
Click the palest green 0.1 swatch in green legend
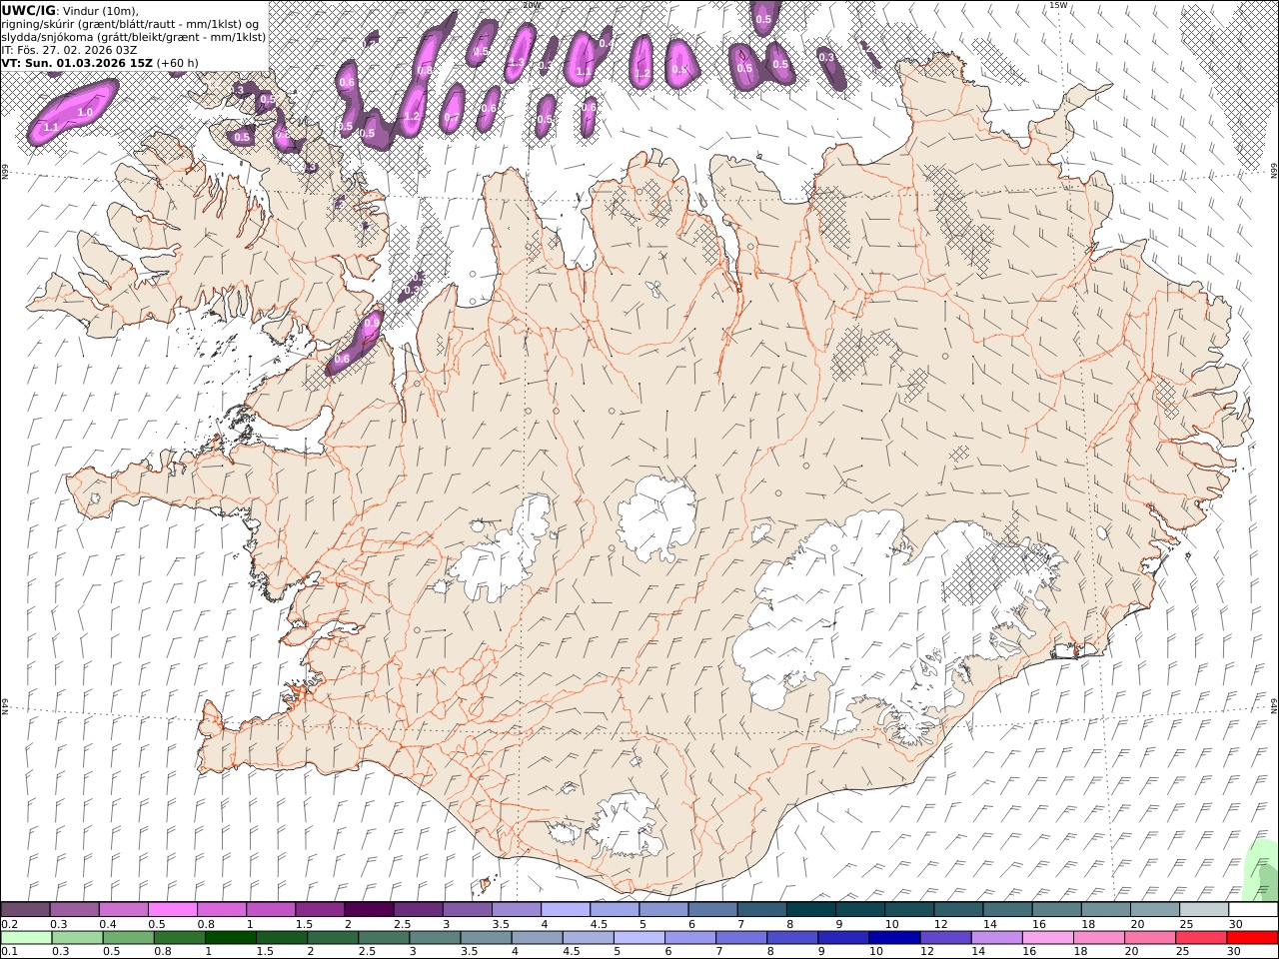pyautogui.click(x=26, y=938)
